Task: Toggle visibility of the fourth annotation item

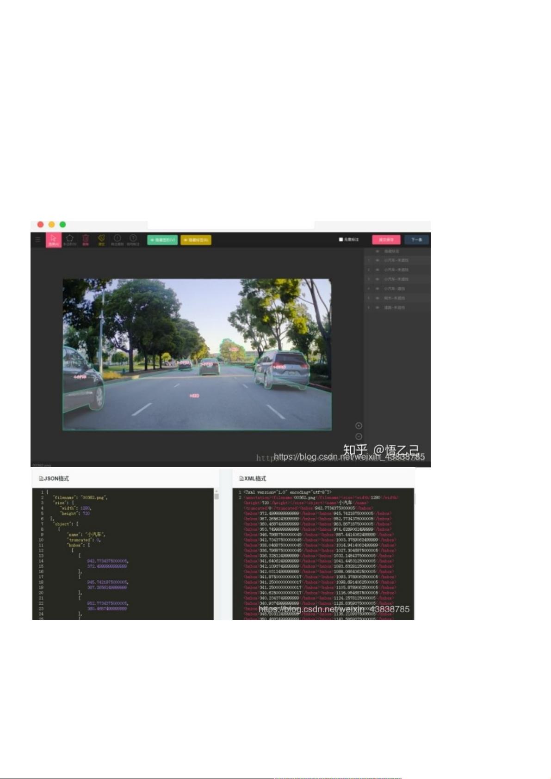Action: 378,288
